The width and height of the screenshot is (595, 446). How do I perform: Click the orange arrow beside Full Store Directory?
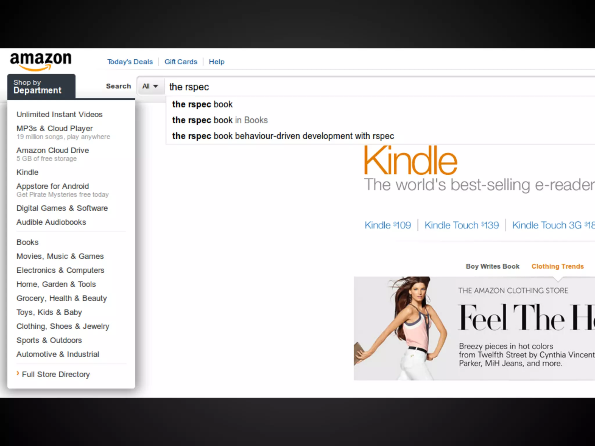18,373
